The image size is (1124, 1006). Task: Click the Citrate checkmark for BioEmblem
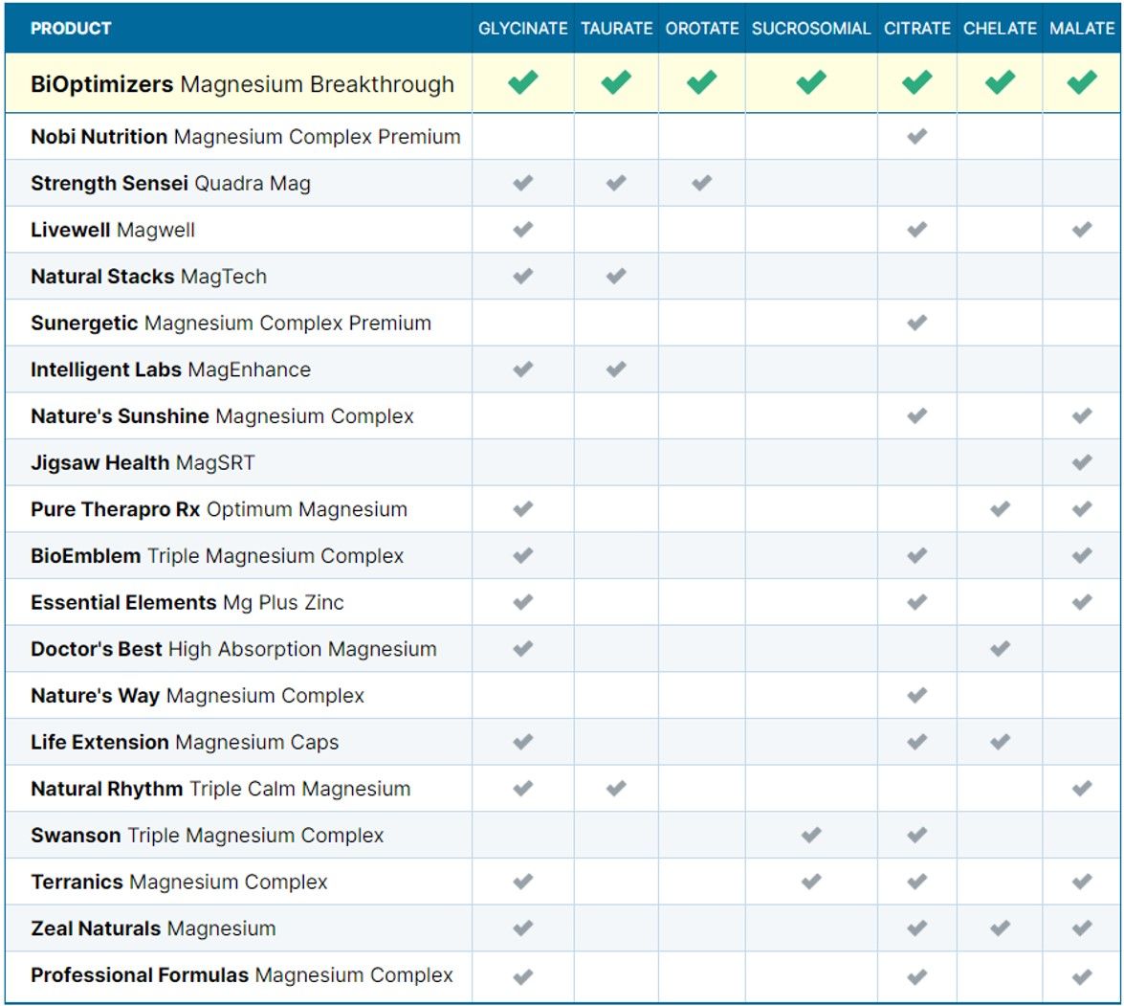click(x=916, y=556)
